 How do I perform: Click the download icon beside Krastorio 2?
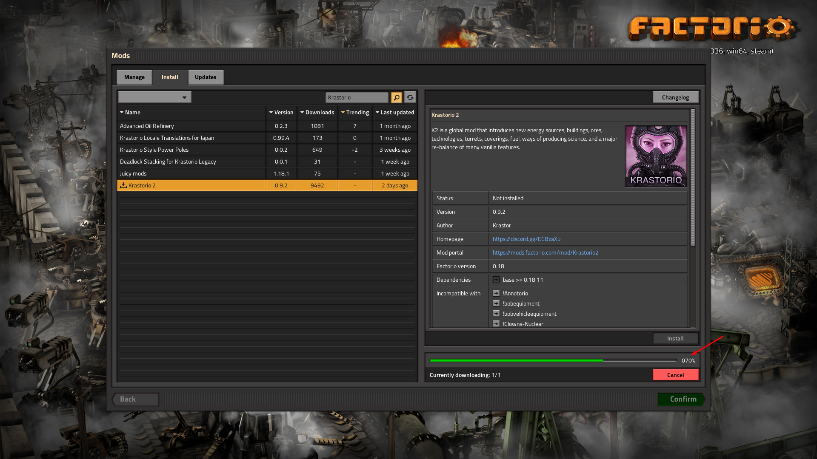[x=123, y=185]
